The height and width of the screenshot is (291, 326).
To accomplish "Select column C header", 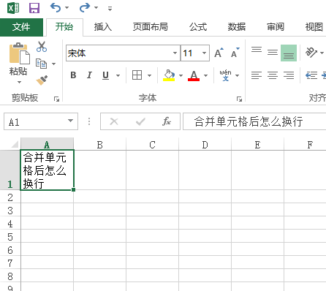I will pyautogui.click(x=152, y=145).
